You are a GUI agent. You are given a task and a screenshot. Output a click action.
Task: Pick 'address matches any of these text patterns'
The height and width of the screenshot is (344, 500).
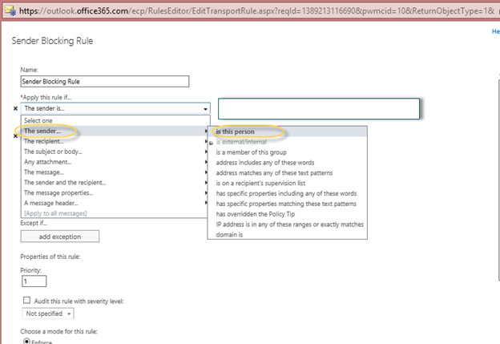287,173
